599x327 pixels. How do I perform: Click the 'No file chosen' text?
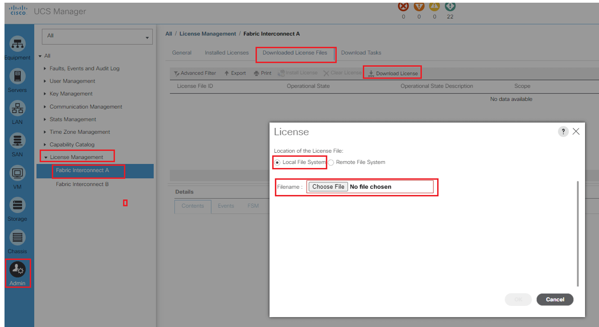pyautogui.click(x=371, y=187)
